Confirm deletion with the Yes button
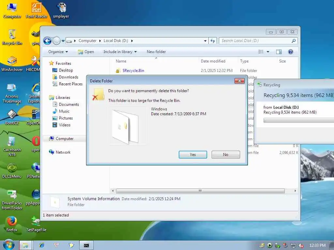This screenshot has width=334, height=250. point(193,155)
